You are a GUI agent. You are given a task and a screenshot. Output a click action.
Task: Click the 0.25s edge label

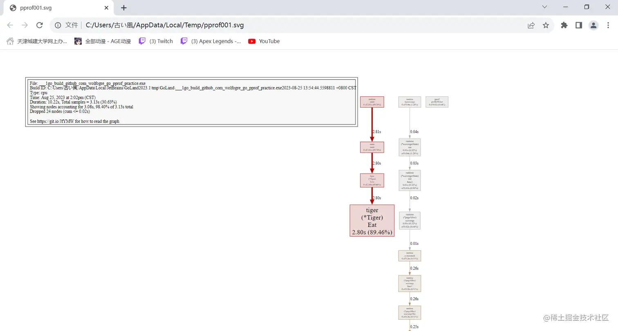414,327
